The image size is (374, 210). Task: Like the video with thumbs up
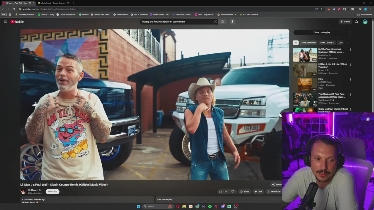click(x=223, y=192)
